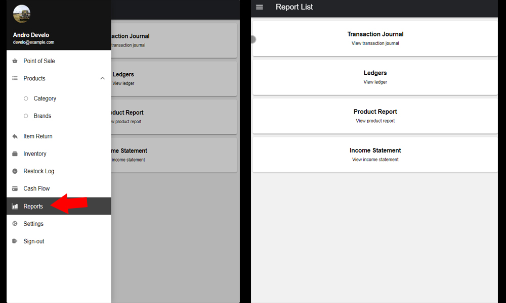Open the Transaction Journal report card
This screenshot has width=506, height=303.
coord(375,38)
